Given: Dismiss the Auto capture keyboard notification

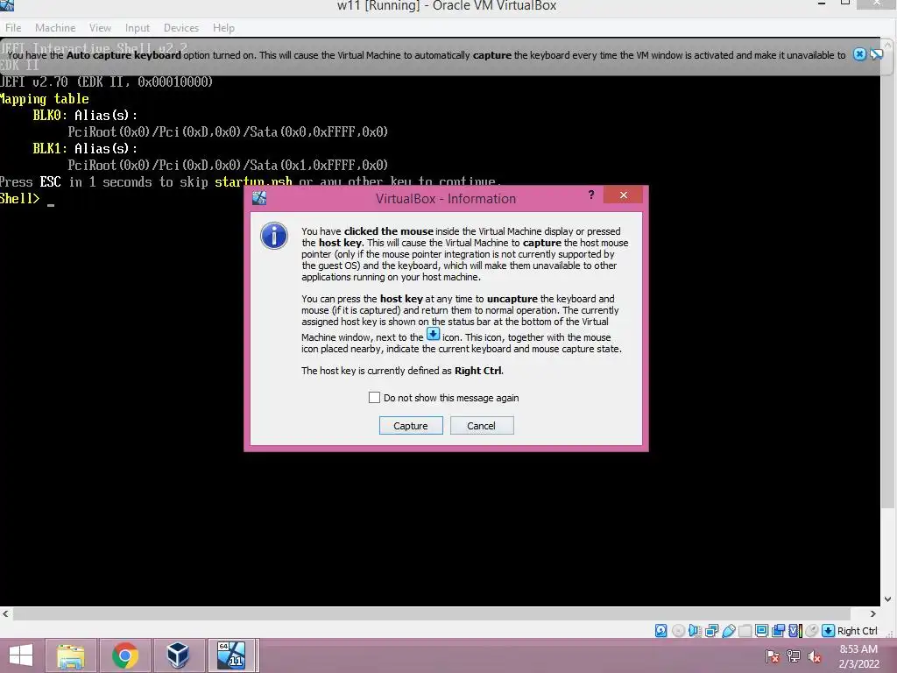Looking at the screenshot, I should (859, 54).
